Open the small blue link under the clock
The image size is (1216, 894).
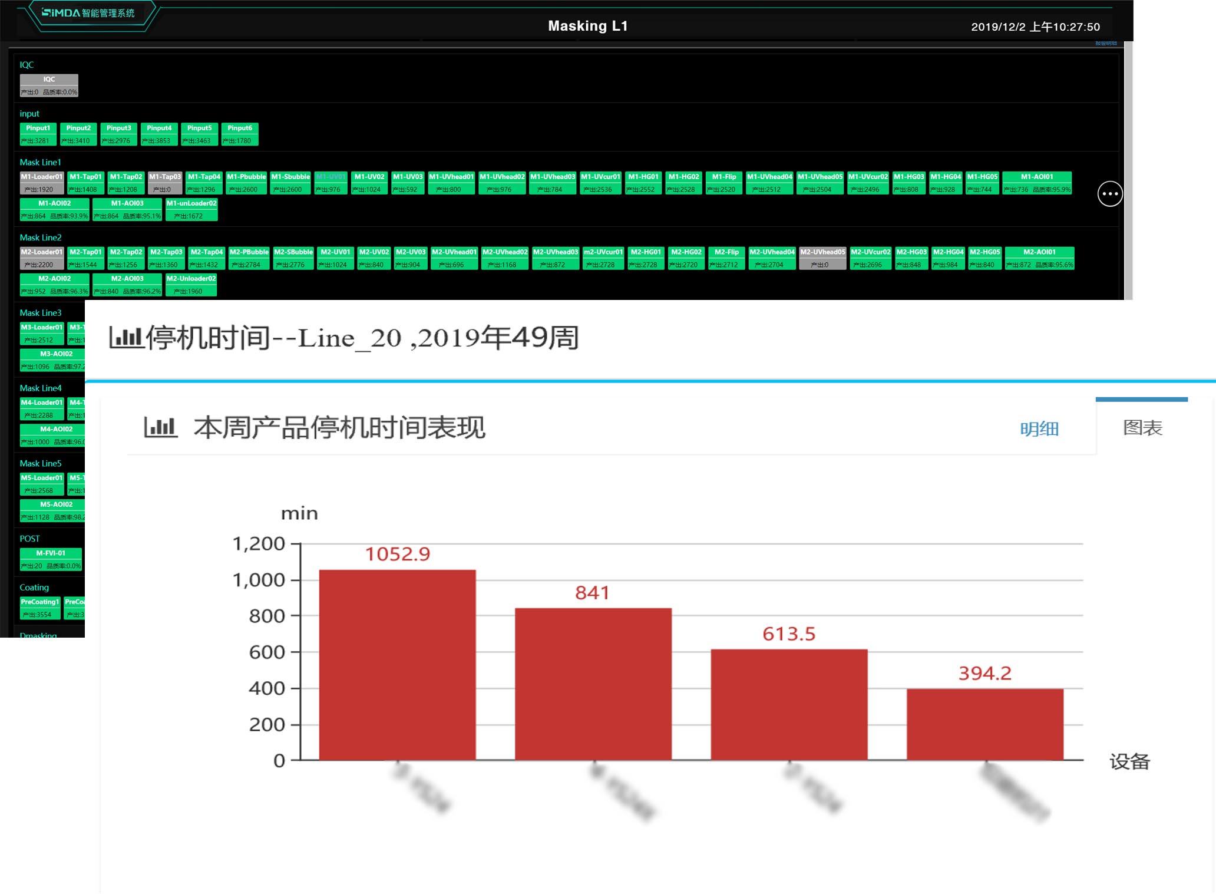coord(1105,43)
